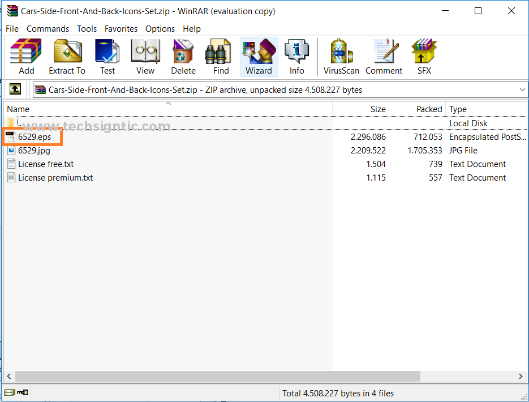Sort by the Name column header

[x=168, y=109]
